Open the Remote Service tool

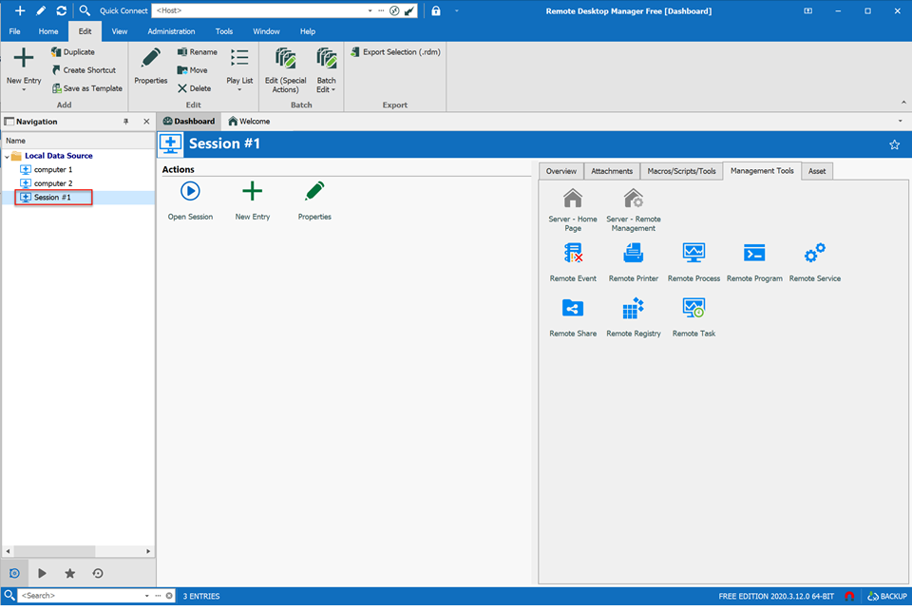tap(814, 254)
